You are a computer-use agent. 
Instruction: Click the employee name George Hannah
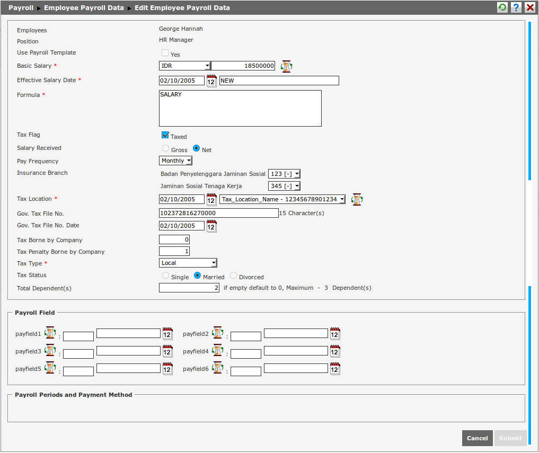181,29
